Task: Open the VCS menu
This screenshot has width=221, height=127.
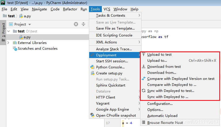Action: [x=107, y=9]
